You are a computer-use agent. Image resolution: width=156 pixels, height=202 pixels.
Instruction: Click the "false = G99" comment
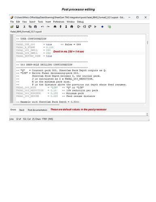71,44
